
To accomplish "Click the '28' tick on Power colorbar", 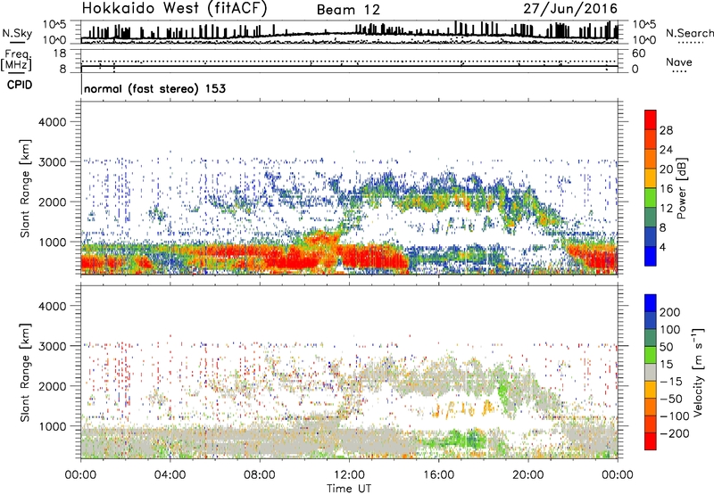I will [666, 130].
